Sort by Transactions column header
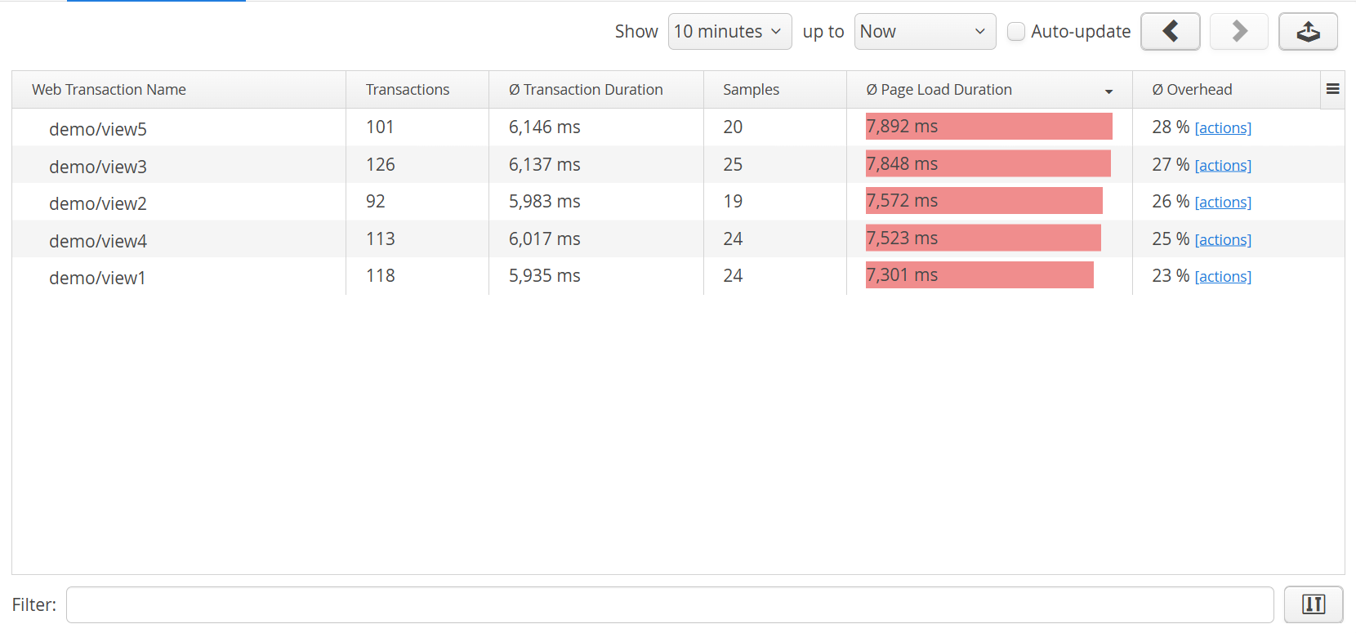The image size is (1356, 633). point(408,90)
